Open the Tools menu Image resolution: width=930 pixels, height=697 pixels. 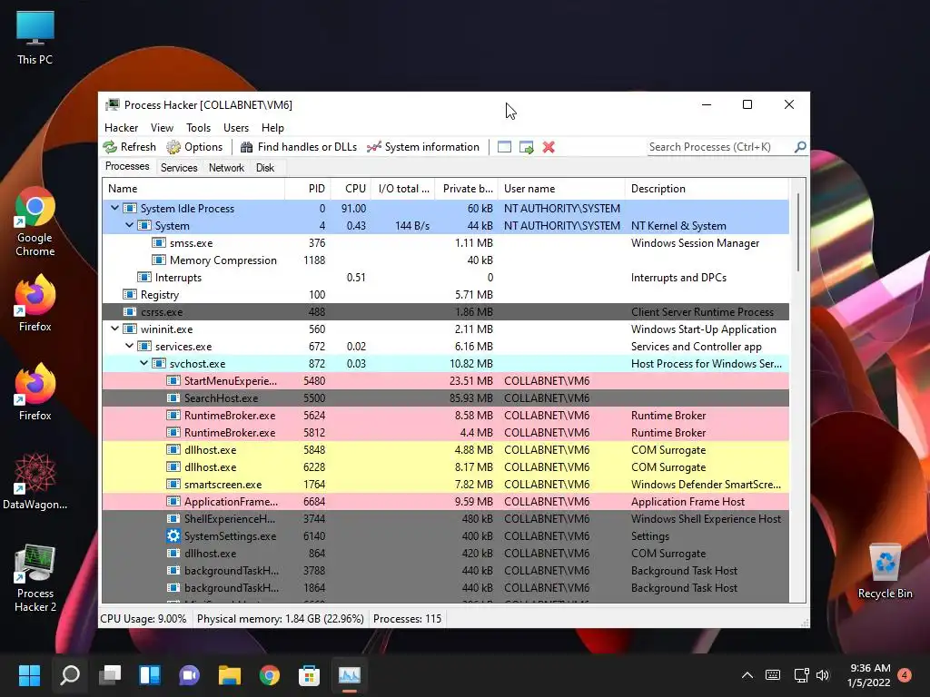[x=198, y=127]
